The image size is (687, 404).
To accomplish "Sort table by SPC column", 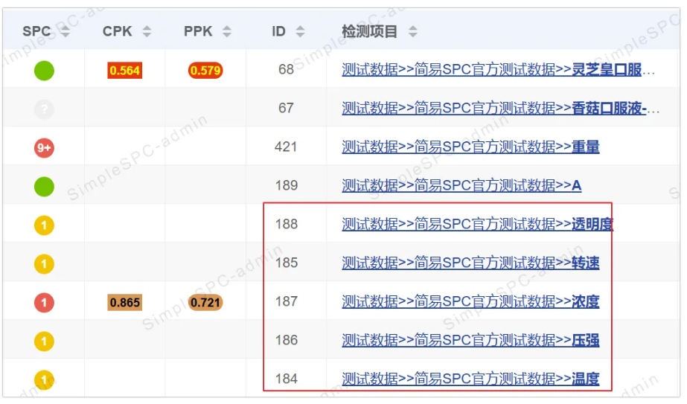I will (65, 31).
